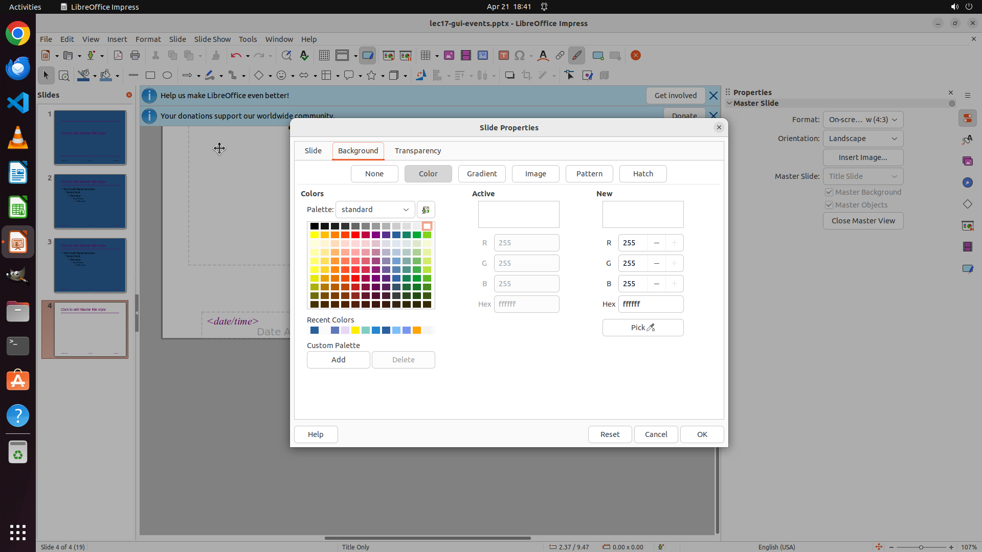Open the Styles sidebar deck icon

click(x=967, y=140)
